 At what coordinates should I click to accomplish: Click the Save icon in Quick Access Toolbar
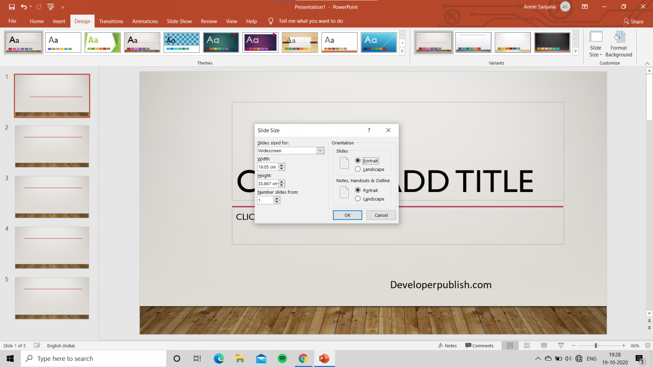11,7
